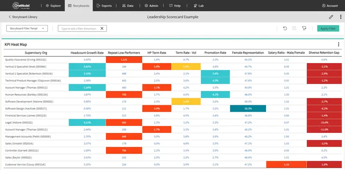Switch to the Storyboards tab
Screen dimensions: 345x170
coord(79,6)
